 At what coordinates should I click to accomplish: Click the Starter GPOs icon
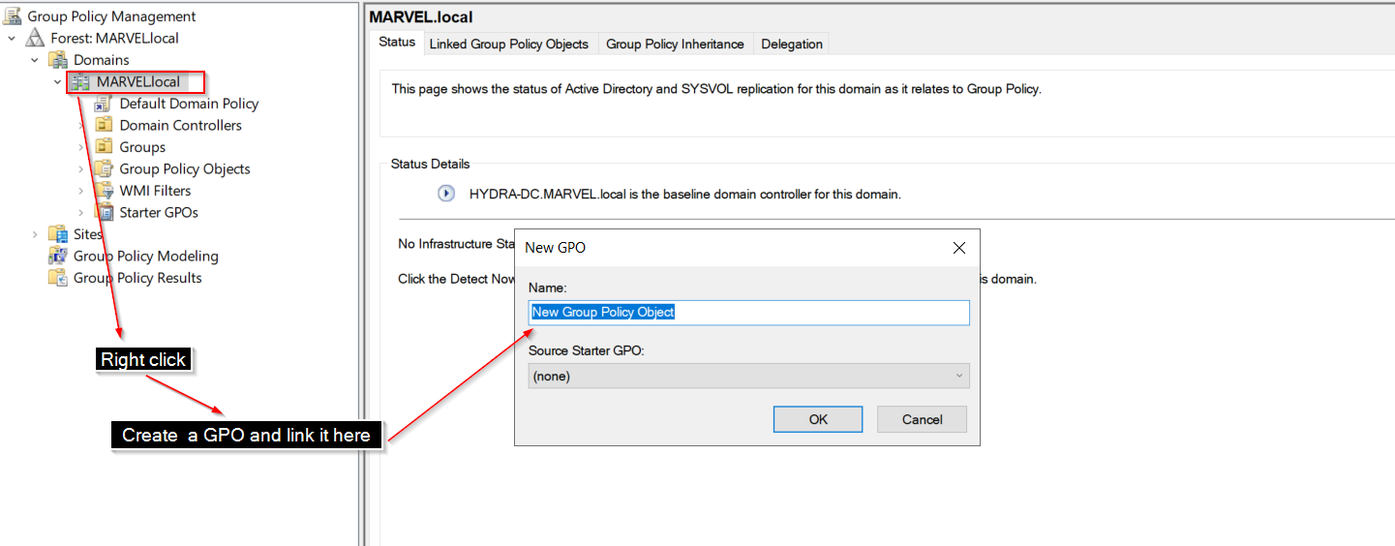(104, 212)
